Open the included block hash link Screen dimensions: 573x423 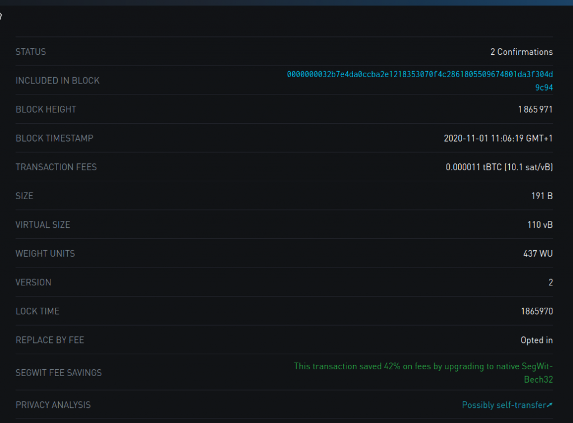coord(420,81)
